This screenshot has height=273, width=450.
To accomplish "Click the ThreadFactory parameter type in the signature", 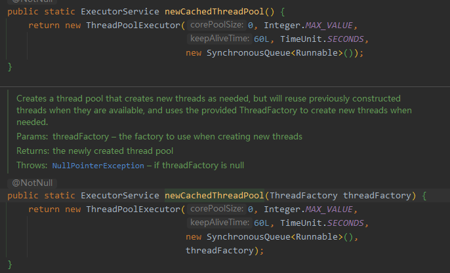I will 304,195.
